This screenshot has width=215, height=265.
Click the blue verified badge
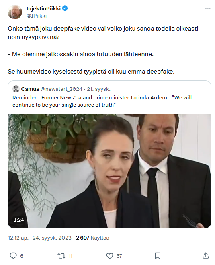point(65,8)
